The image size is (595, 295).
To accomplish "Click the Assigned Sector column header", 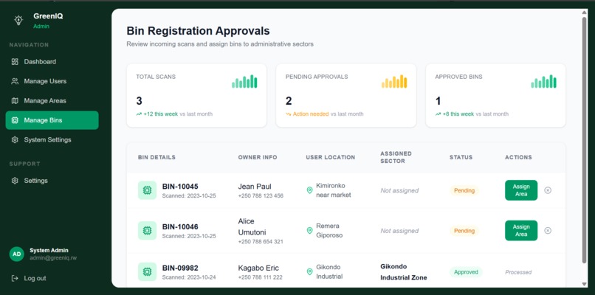I will (396, 157).
